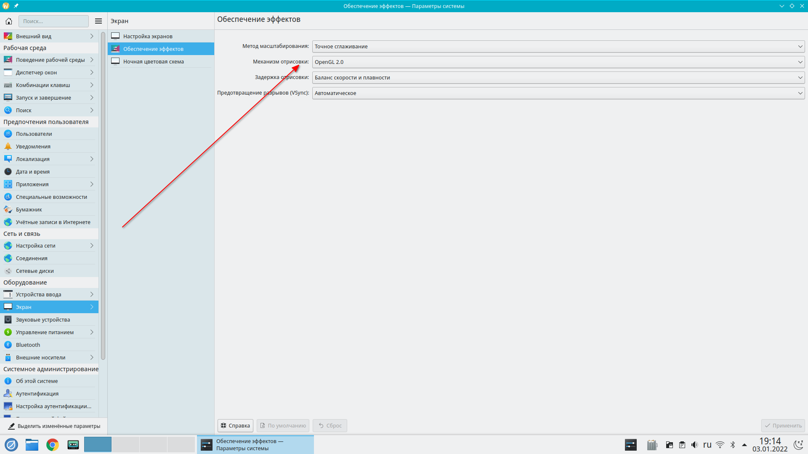Open About this system (Об этой системе)
The image size is (808, 454).
tap(37, 381)
